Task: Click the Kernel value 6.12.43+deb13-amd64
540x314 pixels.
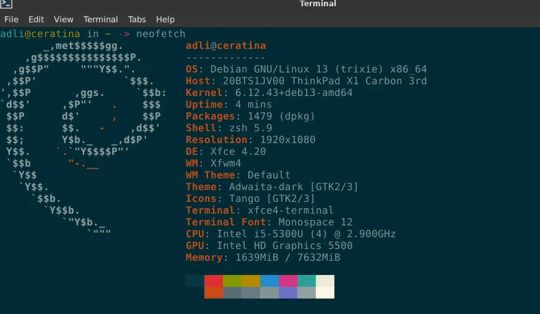Action: [x=294, y=93]
